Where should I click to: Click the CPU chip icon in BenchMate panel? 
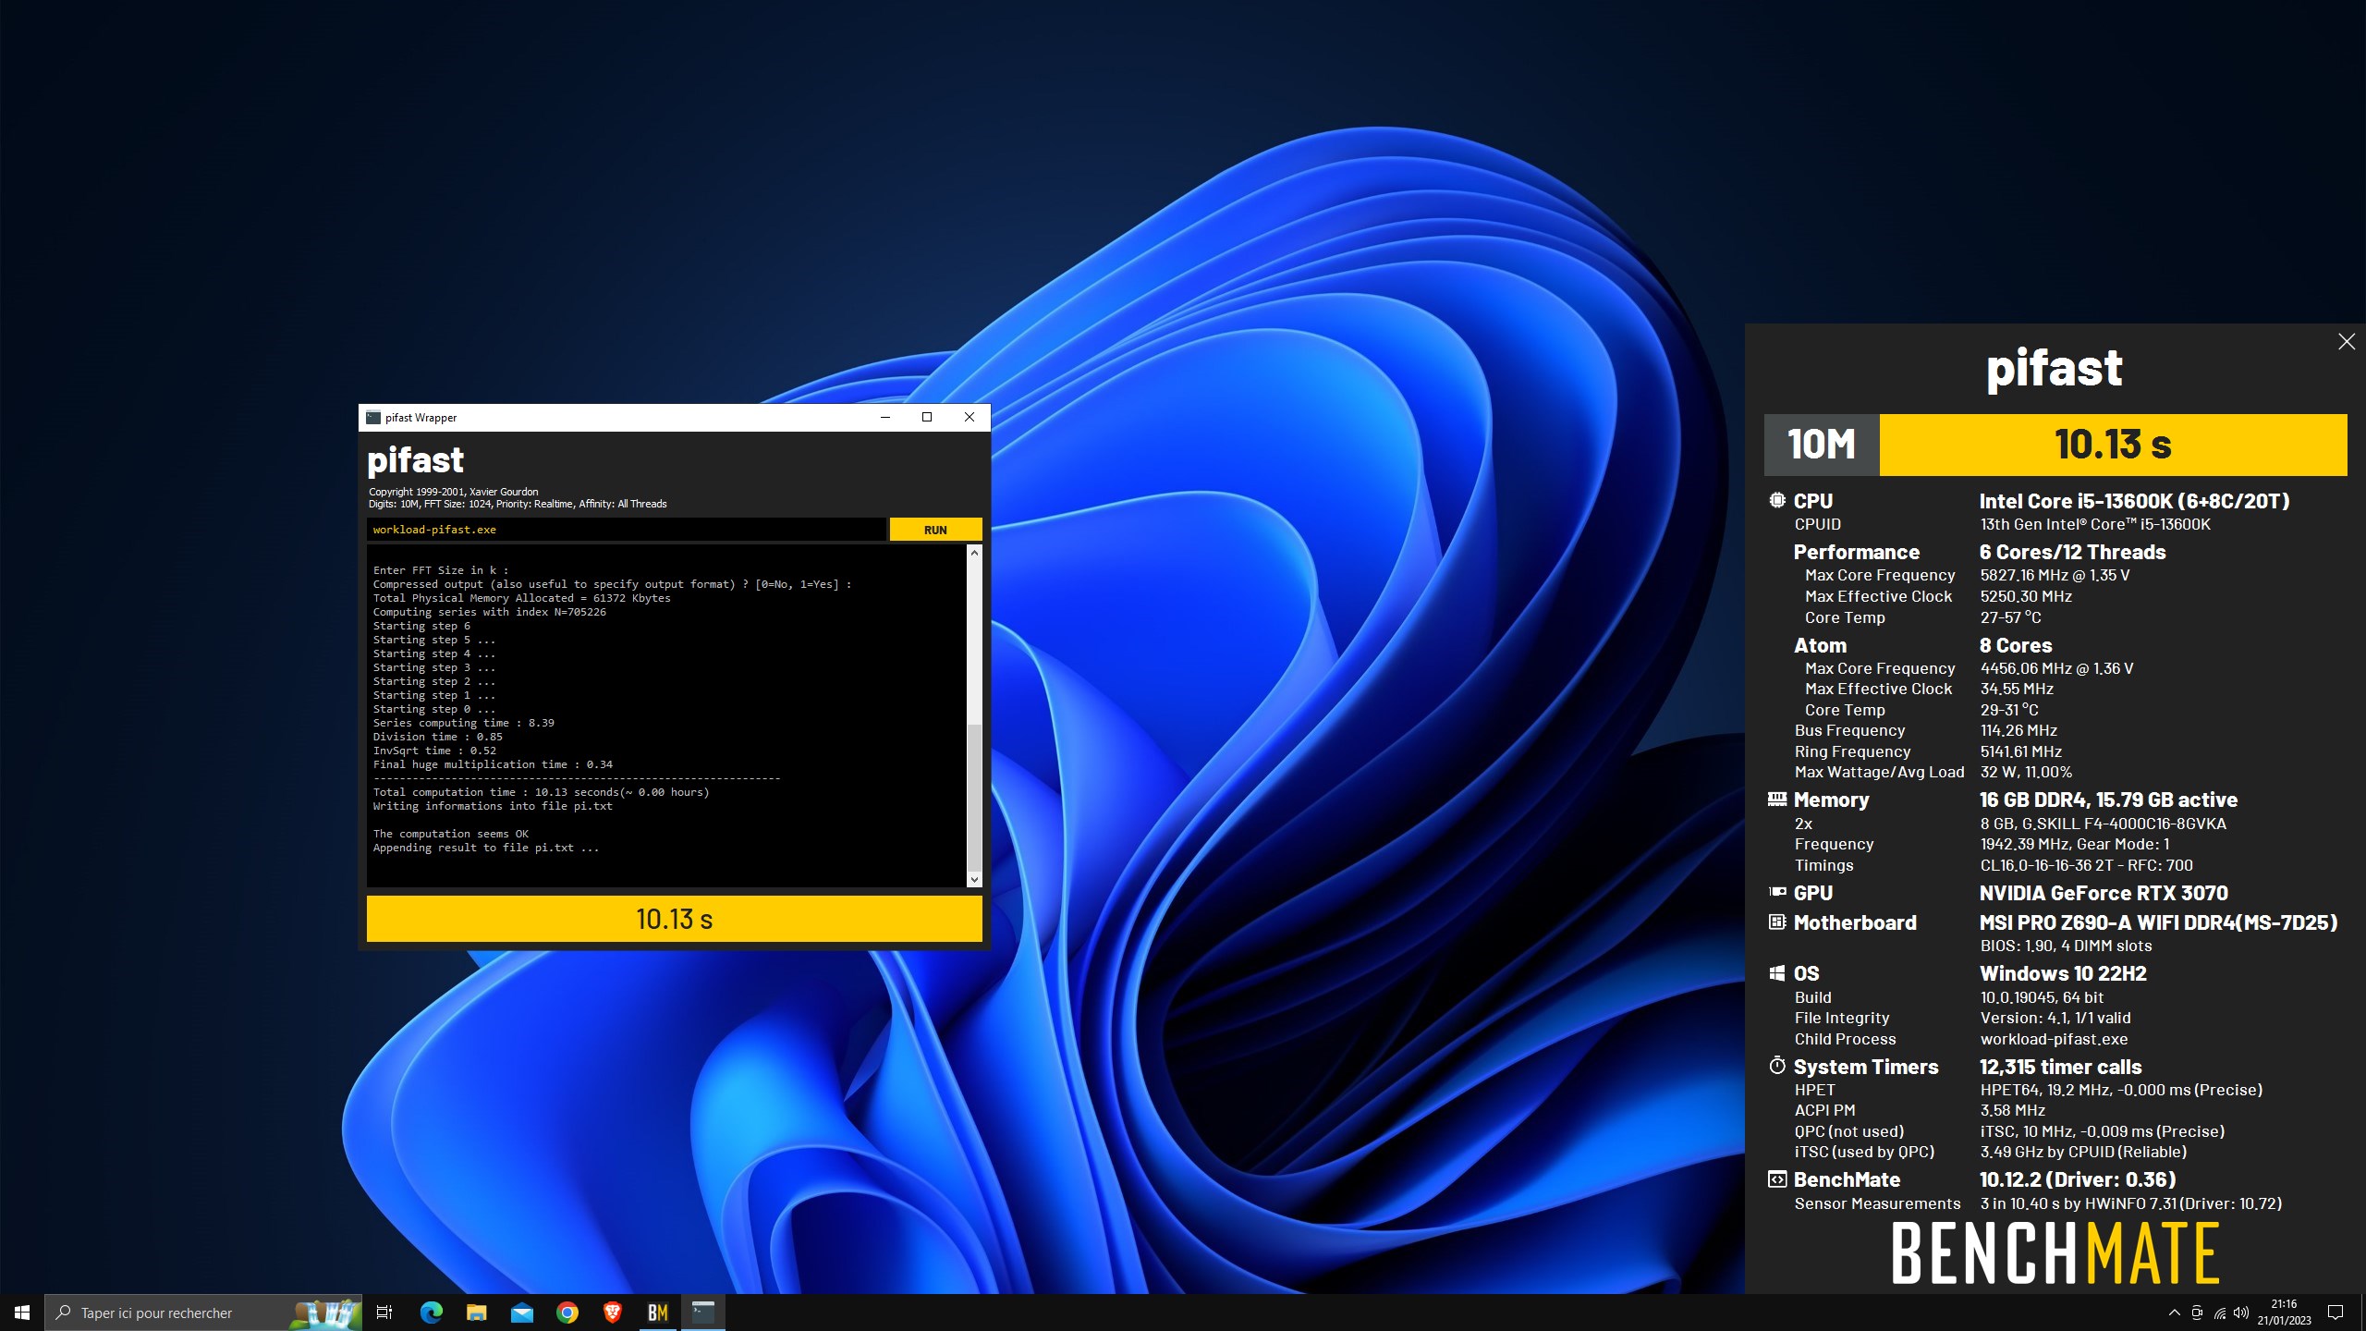coord(1776,500)
